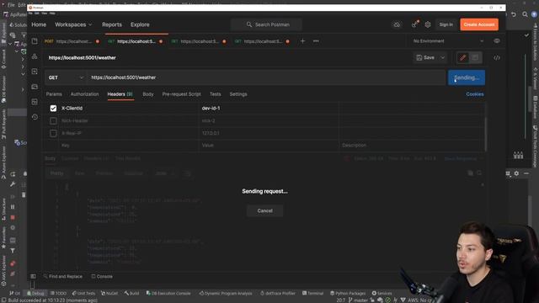This screenshot has width=539, height=303.
Task: Enable the Nick-Header row checkbox
Action: point(53,120)
